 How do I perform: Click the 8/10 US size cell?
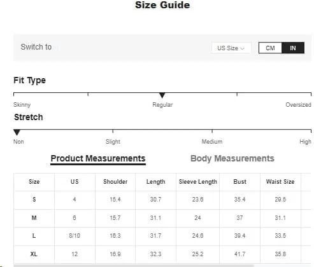(x=75, y=236)
